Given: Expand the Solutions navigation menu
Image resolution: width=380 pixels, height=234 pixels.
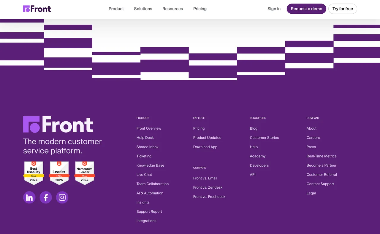Looking at the screenshot, I should coord(143,9).
